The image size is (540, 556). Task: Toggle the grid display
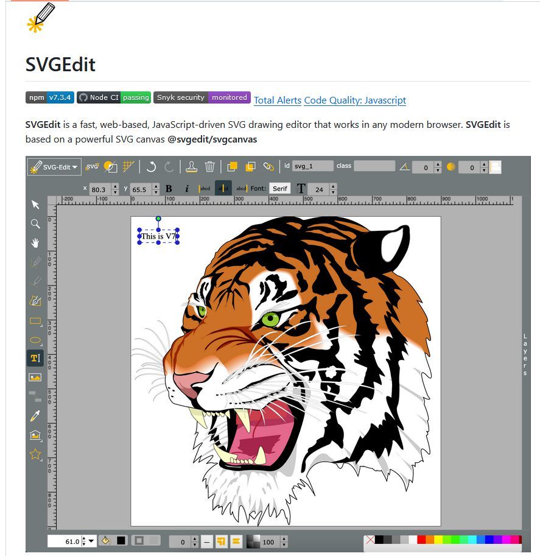pos(128,166)
